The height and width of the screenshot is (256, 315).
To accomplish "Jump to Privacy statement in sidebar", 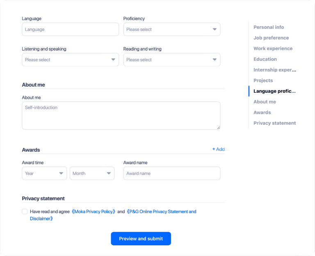I will tap(274, 123).
